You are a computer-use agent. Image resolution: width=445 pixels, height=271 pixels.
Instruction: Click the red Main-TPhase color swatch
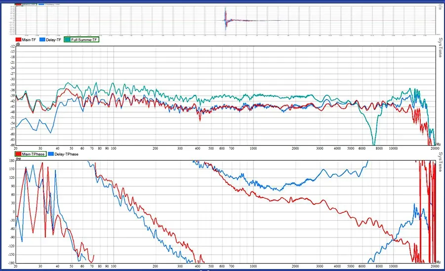click(x=19, y=154)
